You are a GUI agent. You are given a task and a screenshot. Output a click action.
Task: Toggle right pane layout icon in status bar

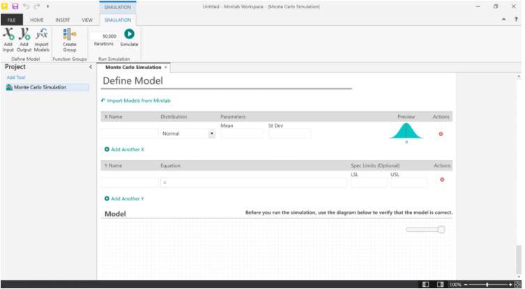pyautogui.click(x=441, y=285)
